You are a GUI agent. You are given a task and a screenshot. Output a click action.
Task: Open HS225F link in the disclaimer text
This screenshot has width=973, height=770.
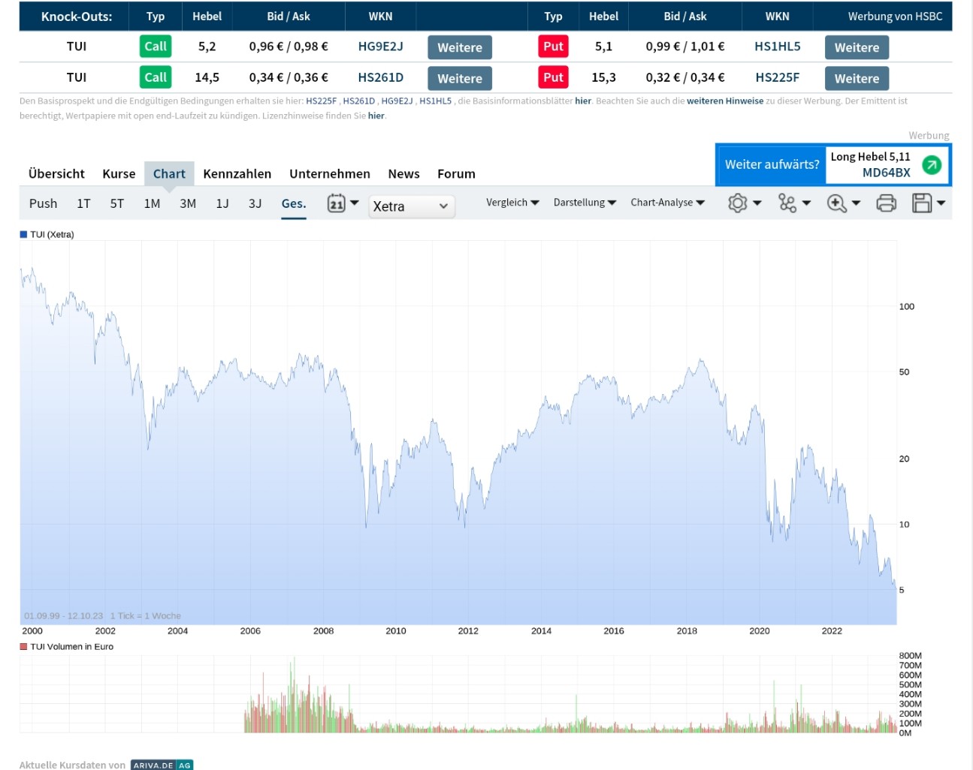pos(322,101)
